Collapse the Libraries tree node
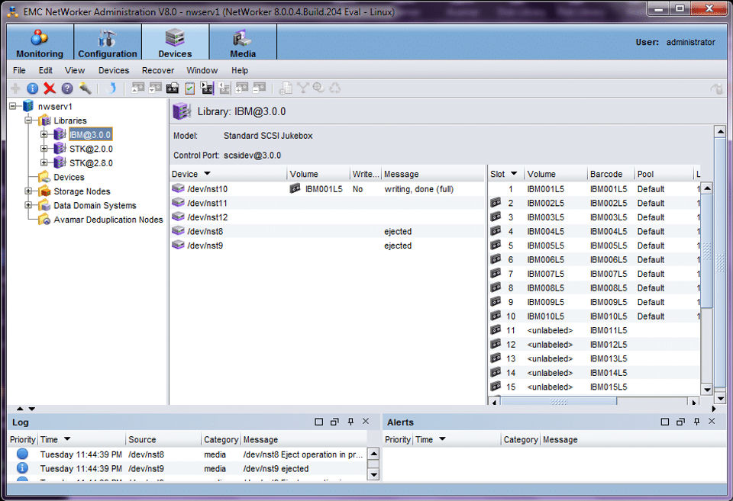Viewport: 733px width, 501px height. pyautogui.click(x=28, y=120)
